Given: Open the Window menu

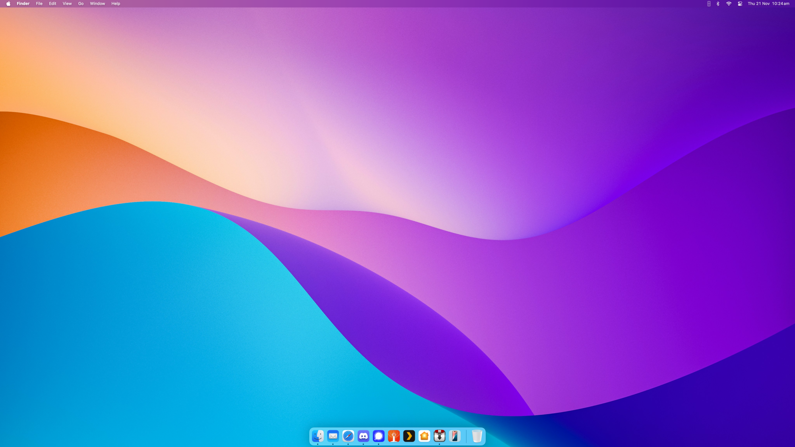Looking at the screenshot, I should click(x=97, y=4).
